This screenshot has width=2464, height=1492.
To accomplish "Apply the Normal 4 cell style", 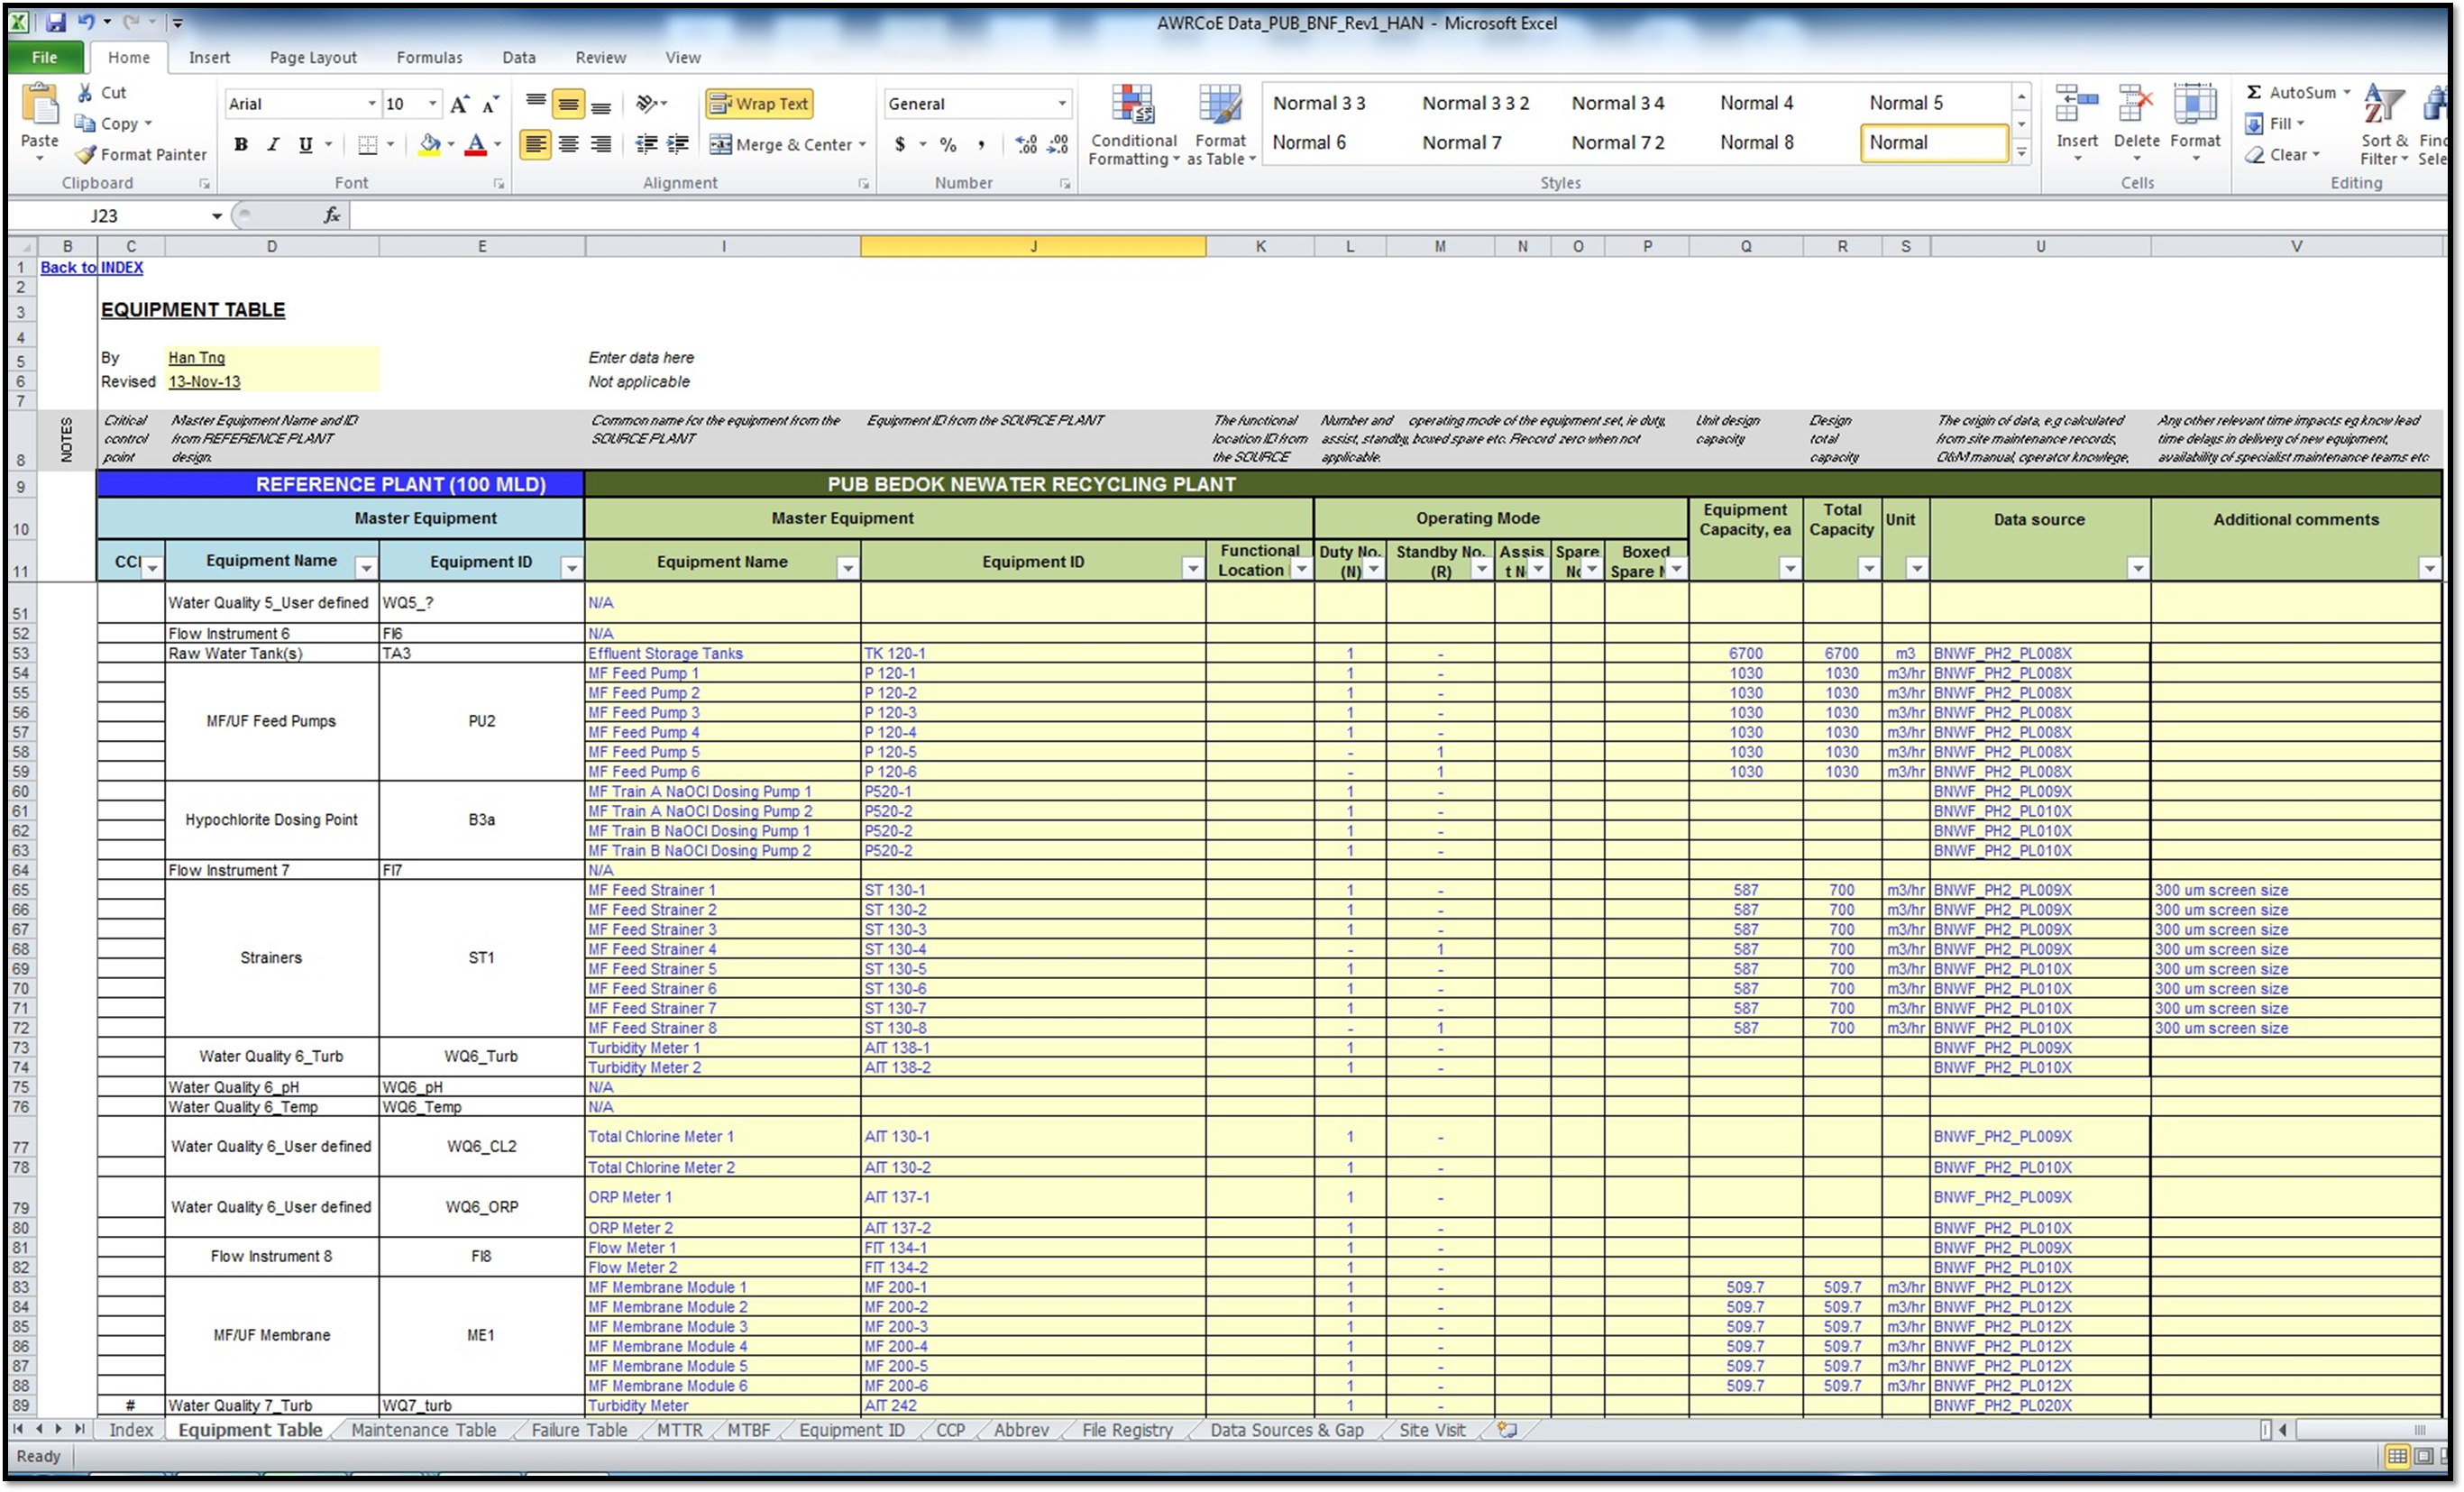I will pos(1756,102).
